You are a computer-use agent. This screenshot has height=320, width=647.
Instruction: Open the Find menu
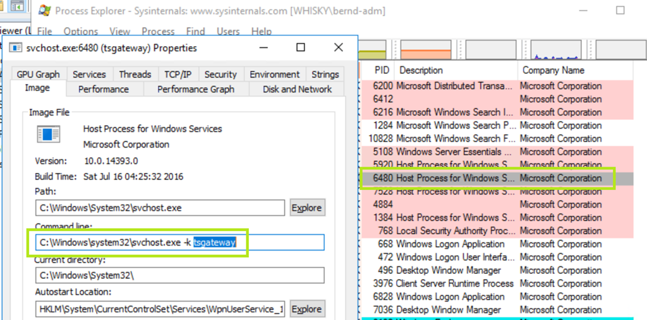pyautogui.click(x=195, y=31)
